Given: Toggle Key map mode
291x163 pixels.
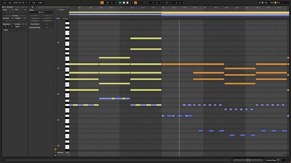Looking at the screenshot, I should pyautogui.click(x=266, y=3).
